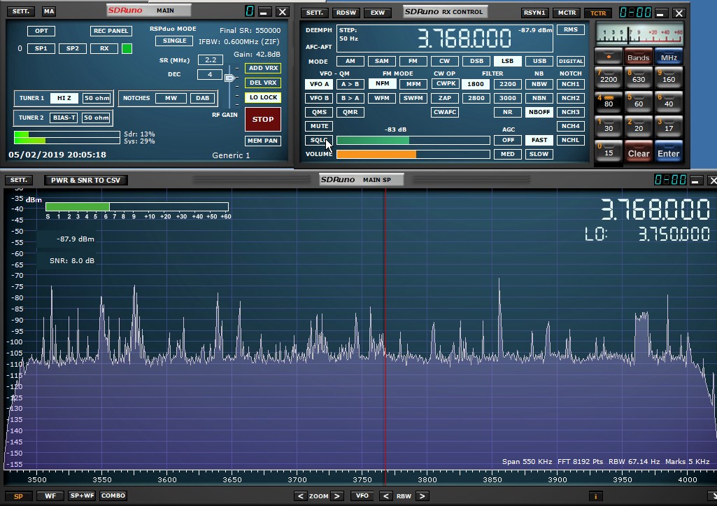Image resolution: width=717 pixels, height=506 pixels.
Task: Click zoom-in right arrow beside ZOOM
Action: click(337, 496)
